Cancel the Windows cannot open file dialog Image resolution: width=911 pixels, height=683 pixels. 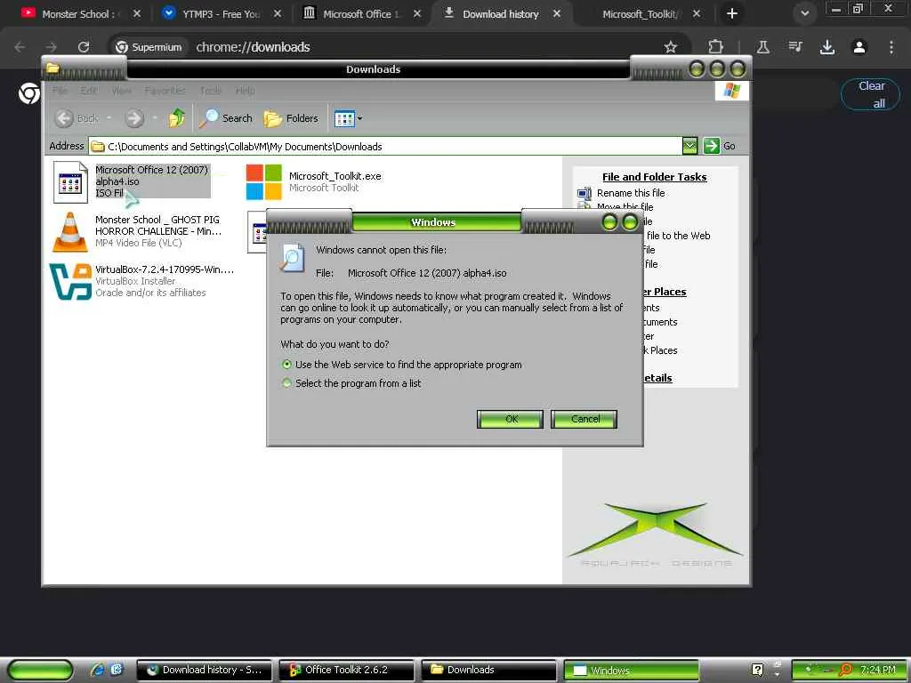coord(584,419)
